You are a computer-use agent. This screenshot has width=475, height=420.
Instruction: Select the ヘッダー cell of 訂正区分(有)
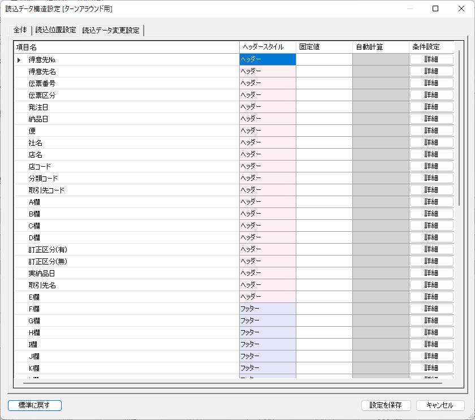(267, 249)
